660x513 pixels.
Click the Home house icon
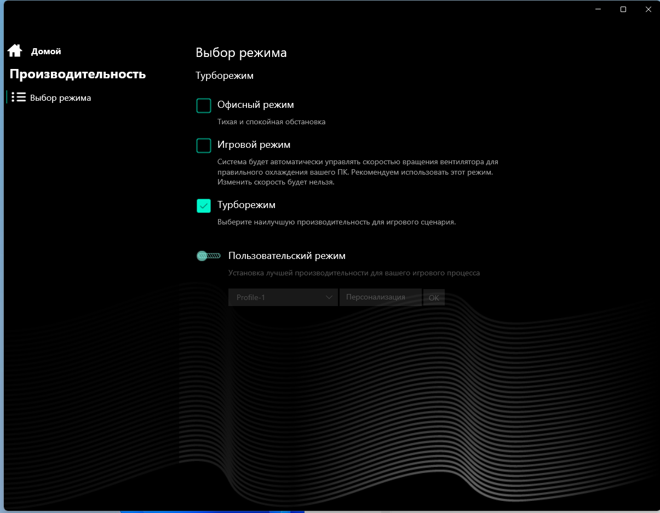pyautogui.click(x=15, y=51)
